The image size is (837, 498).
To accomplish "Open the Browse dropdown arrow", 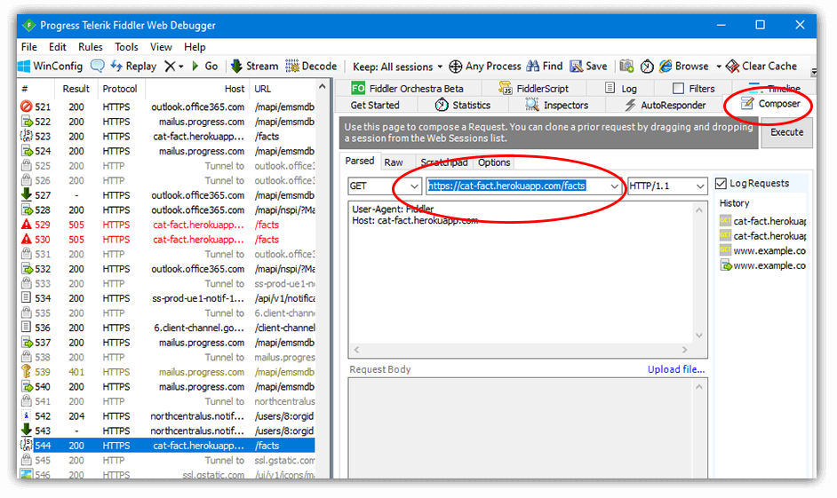I will (x=719, y=67).
